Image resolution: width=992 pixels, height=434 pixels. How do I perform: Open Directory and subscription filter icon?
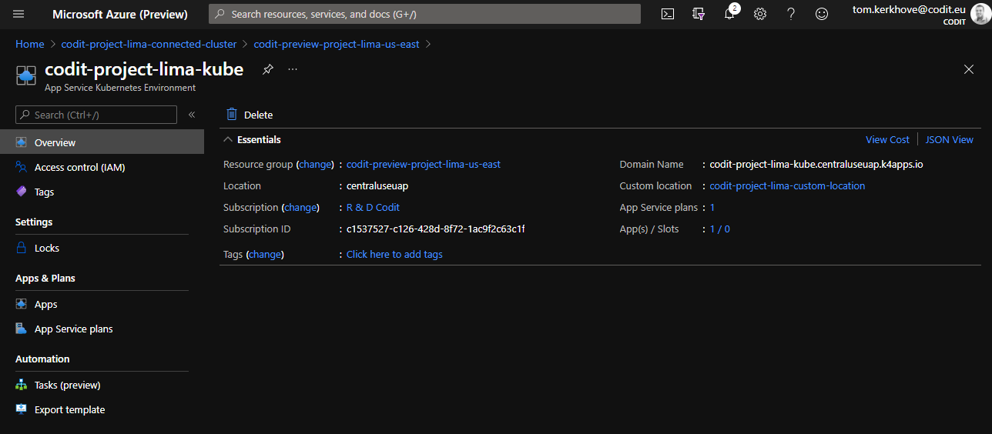tap(699, 14)
